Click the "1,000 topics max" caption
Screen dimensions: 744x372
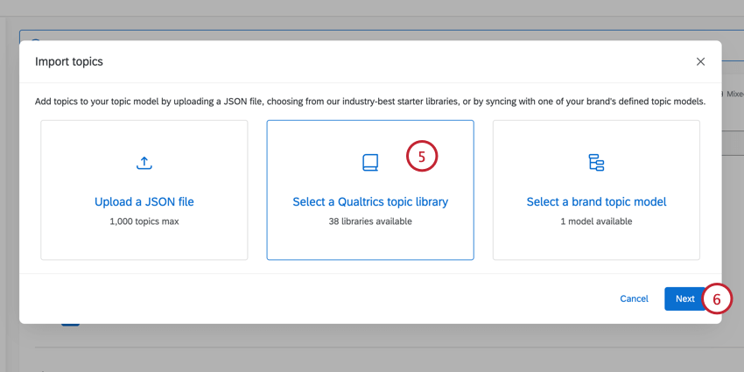point(144,221)
